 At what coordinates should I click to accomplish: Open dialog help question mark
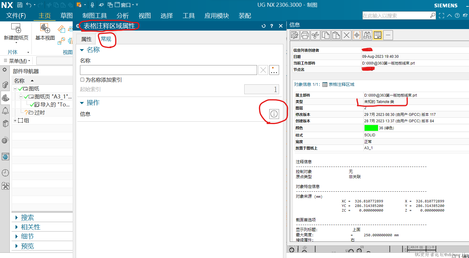(x=272, y=26)
